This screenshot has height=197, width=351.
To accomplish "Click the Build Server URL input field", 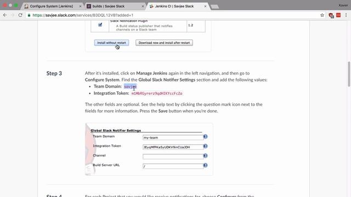I will point(173,166).
